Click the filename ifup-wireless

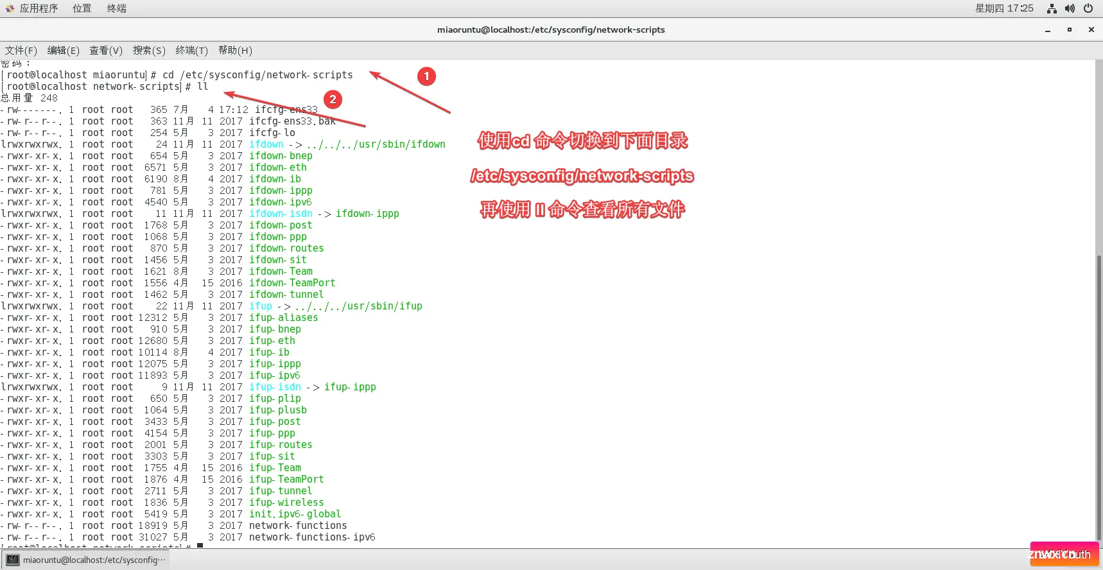[x=286, y=503]
